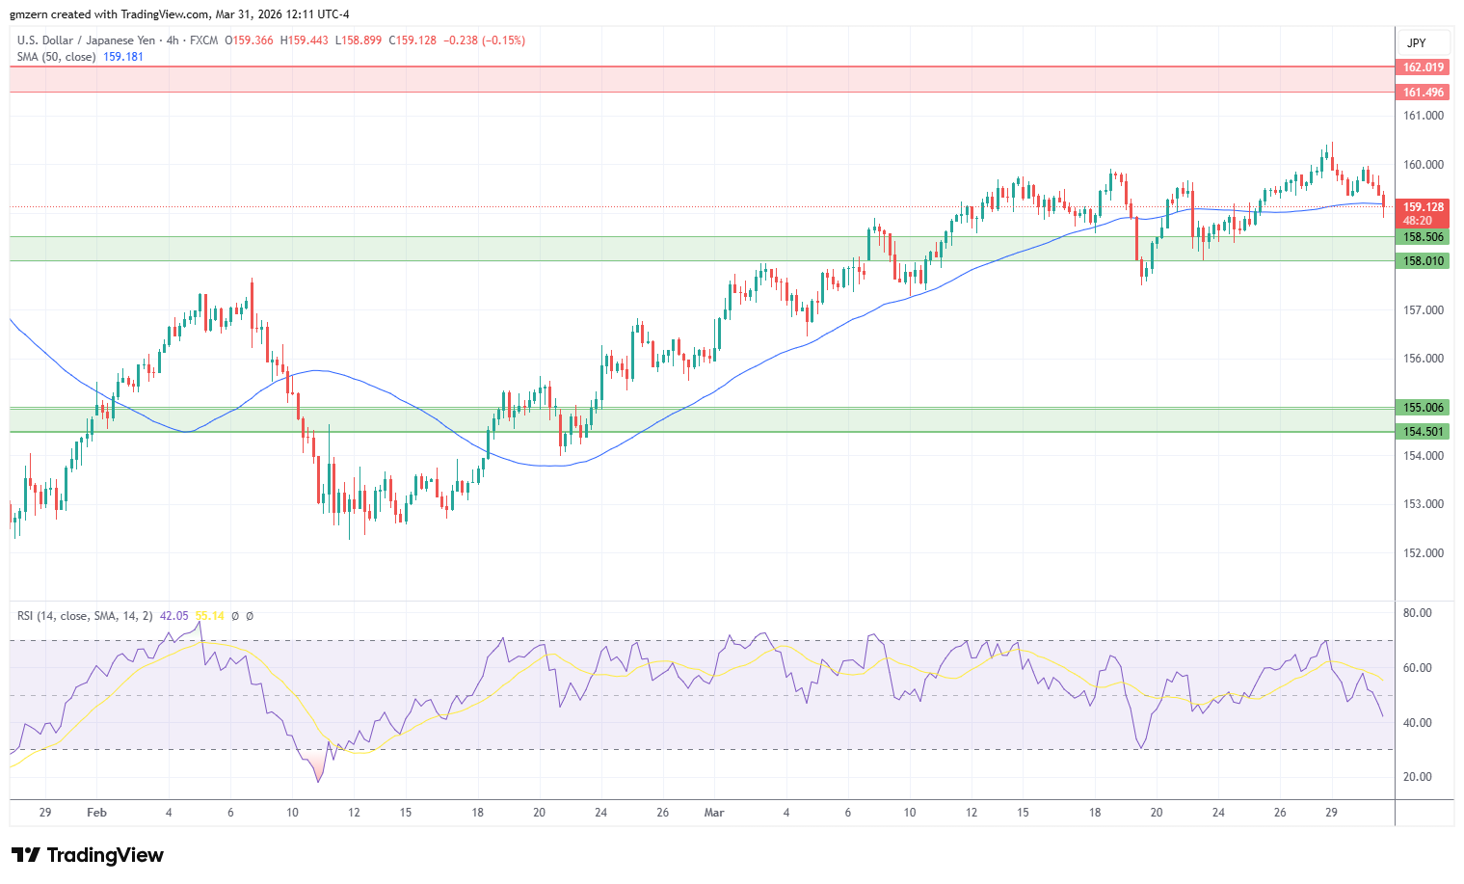This screenshot has height=884, width=1464.
Task: Click the RSI (14, close, SMA, 14, 2) label
Action: pos(85,616)
